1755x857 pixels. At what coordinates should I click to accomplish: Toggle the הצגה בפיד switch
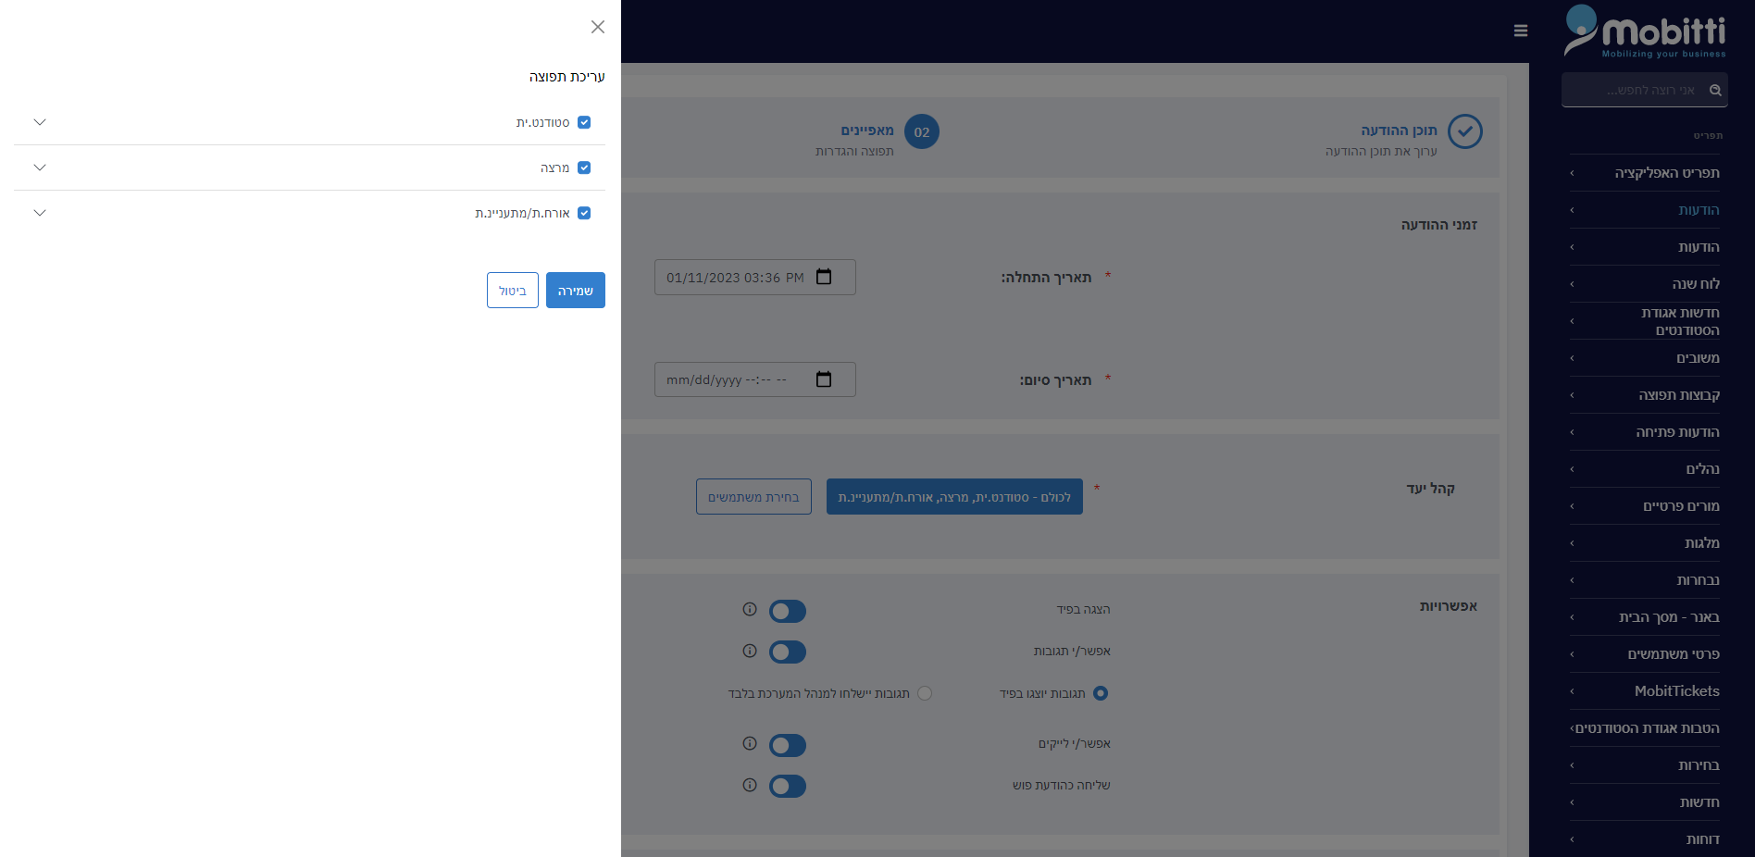(x=788, y=611)
